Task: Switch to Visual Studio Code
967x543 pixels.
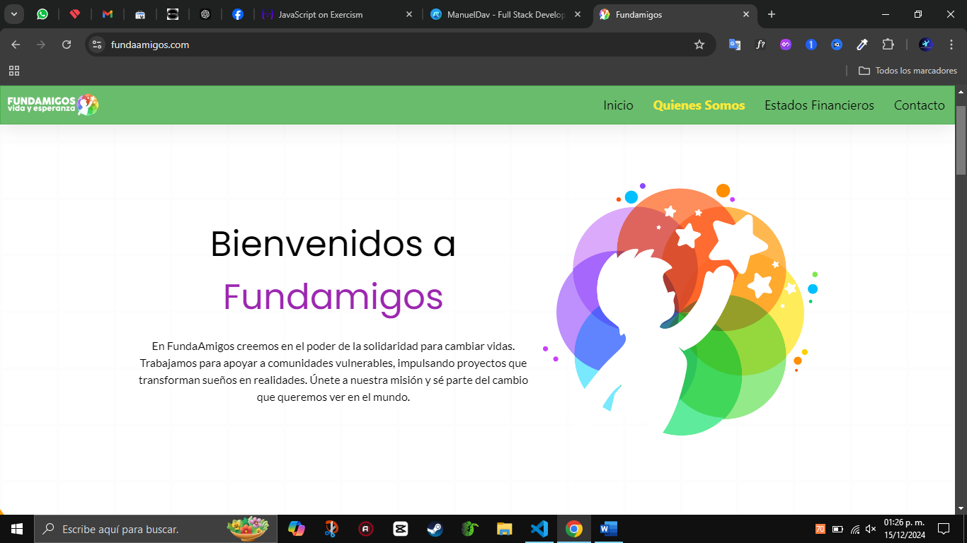Action: (539, 529)
